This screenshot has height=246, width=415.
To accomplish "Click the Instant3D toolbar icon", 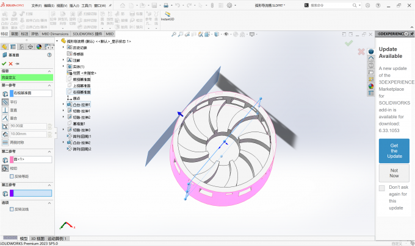I will (x=168, y=16).
